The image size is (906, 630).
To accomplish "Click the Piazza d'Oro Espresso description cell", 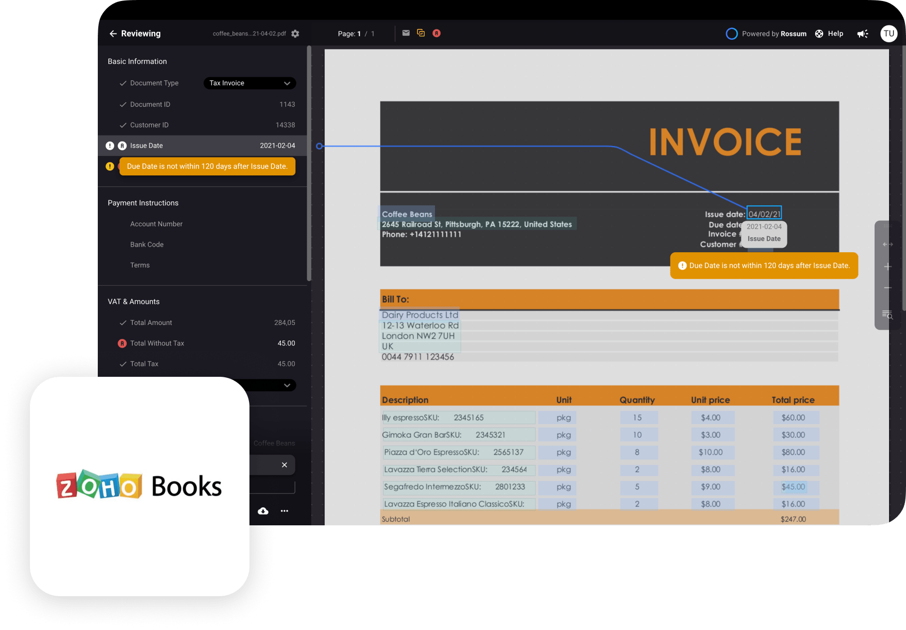I will 459,453.
